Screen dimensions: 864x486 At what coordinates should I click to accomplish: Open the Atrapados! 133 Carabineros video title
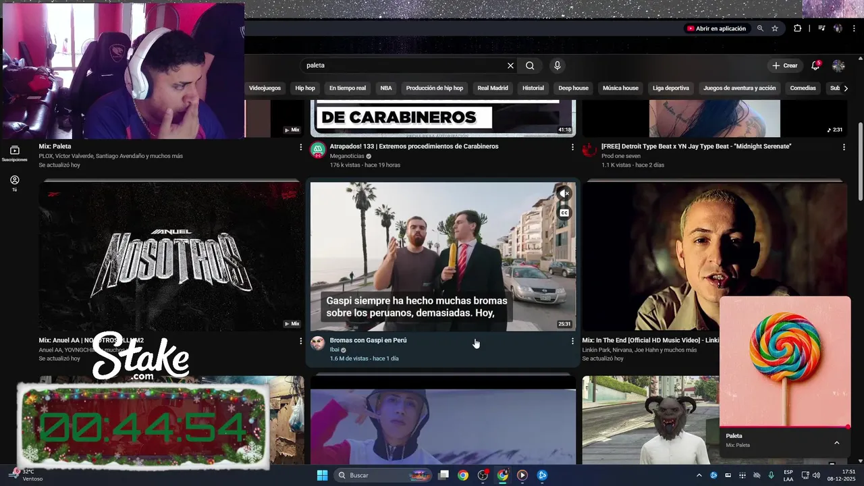[x=414, y=146]
